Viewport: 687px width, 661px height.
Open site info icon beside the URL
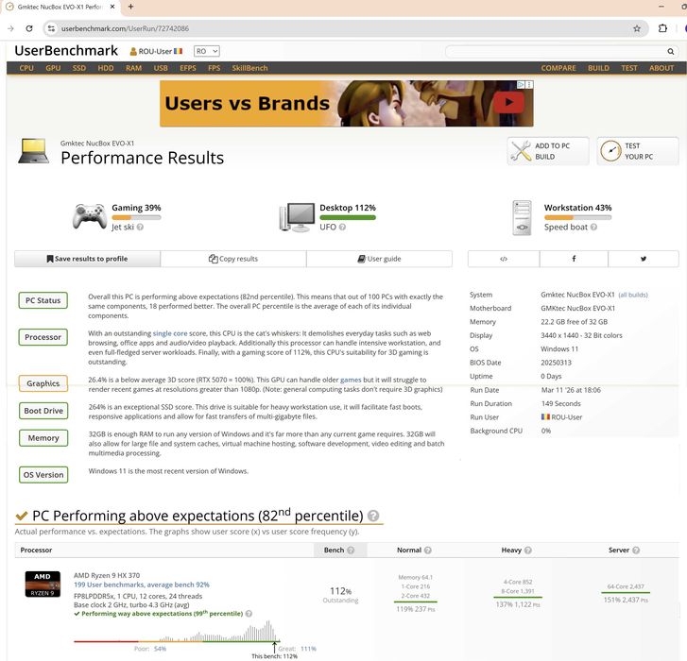tap(51, 28)
